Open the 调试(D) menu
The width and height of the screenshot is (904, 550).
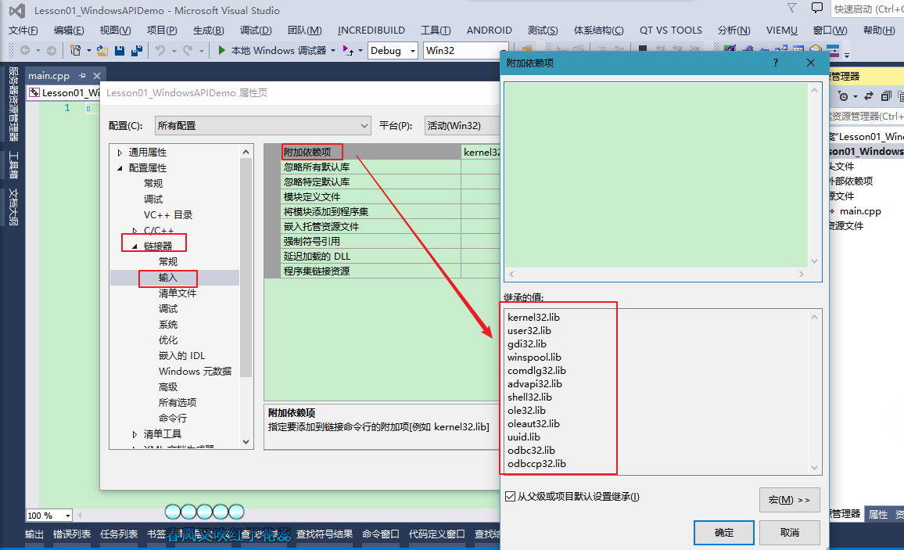256,31
